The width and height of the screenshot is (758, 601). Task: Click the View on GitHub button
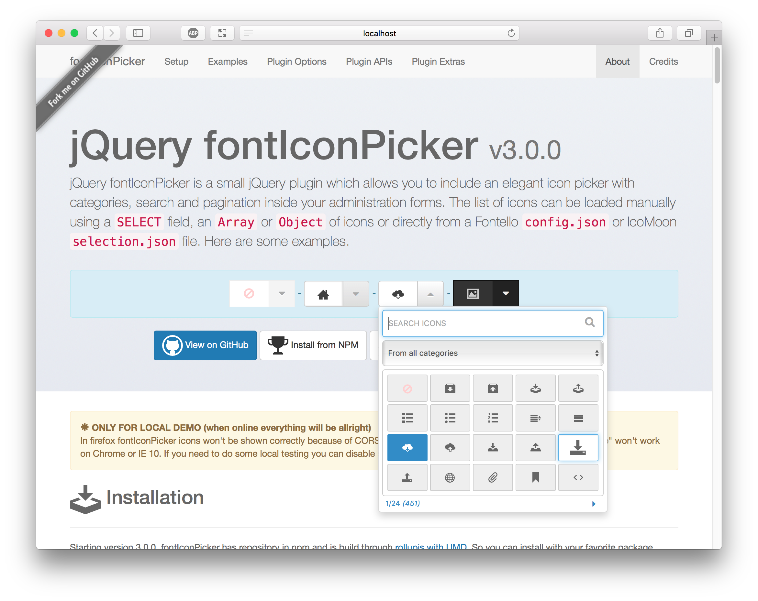205,345
